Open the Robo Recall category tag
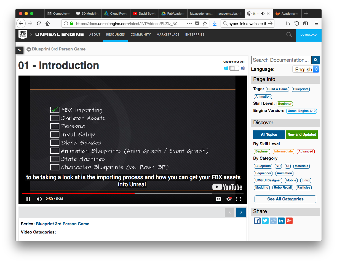This screenshot has height=263, width=337. (283, 187)
